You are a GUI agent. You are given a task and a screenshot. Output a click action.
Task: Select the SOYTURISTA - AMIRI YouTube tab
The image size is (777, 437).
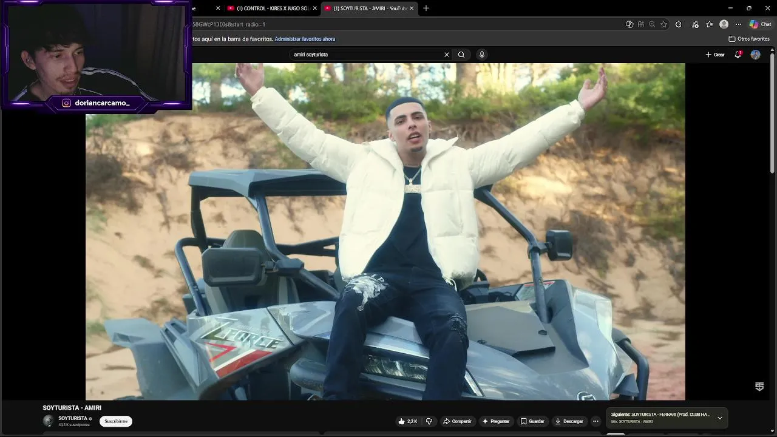pos(368,8)
